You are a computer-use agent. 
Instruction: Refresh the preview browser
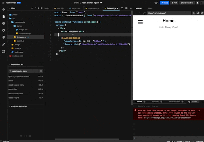pyautogui.click(x=144, y=13)
